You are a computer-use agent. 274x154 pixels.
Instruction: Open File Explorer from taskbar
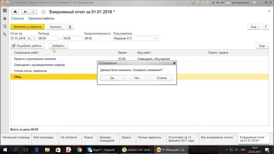point(48,150)
